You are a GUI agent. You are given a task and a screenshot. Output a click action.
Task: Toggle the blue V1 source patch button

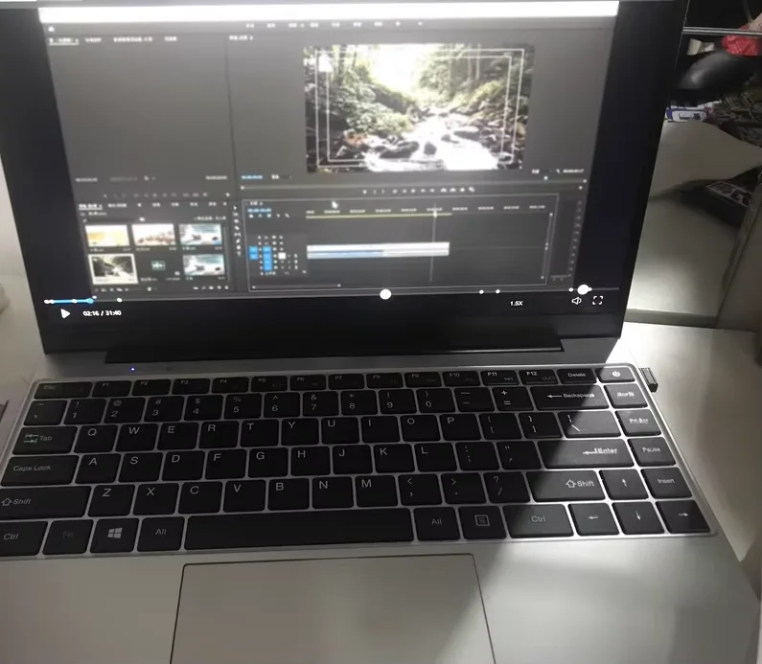point(253,252)
